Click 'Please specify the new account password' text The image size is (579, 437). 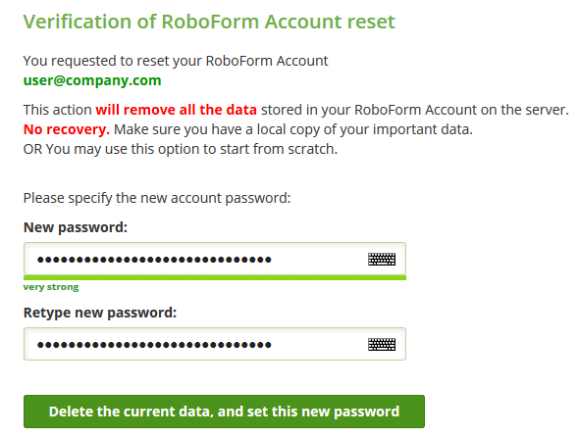pyautogui.click(x=157, y=198)
